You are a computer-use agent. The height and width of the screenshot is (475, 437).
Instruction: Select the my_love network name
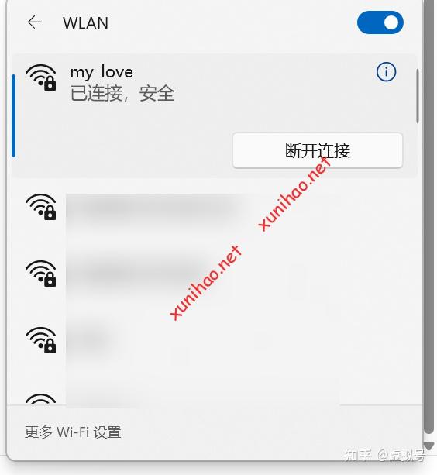point(102,72)
